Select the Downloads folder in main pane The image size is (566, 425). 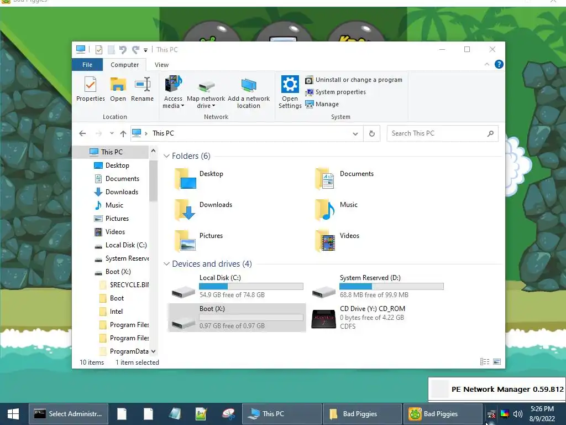coord(203,209)
